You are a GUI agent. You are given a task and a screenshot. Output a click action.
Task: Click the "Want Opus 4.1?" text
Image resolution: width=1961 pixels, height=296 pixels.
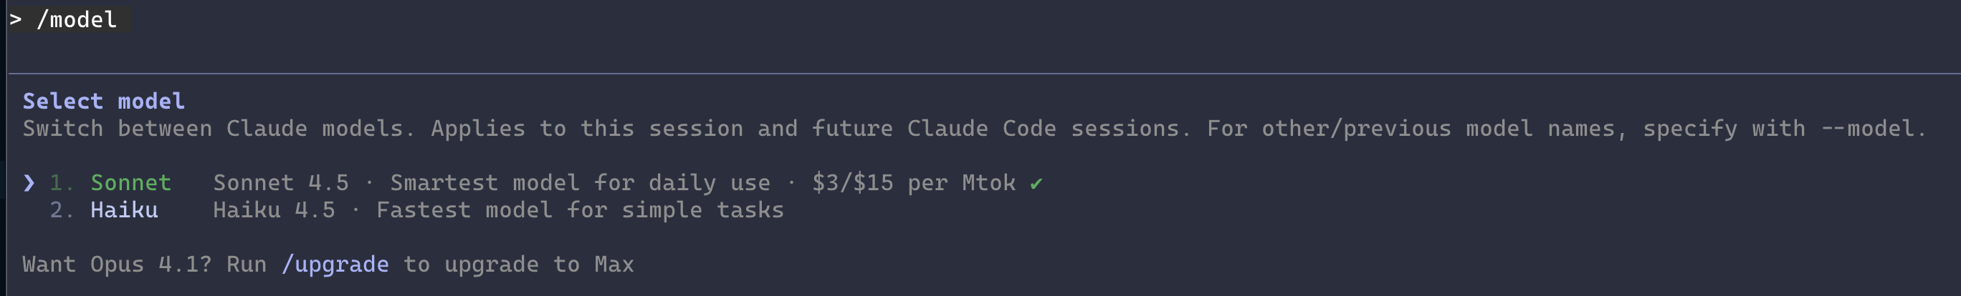[117, 264]
